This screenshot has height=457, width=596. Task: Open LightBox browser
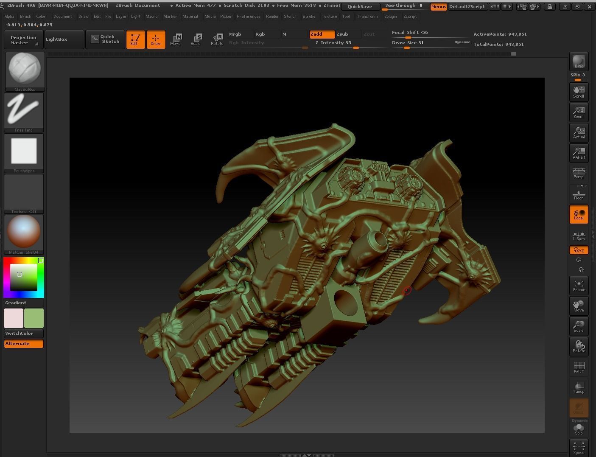pos(64,39)
